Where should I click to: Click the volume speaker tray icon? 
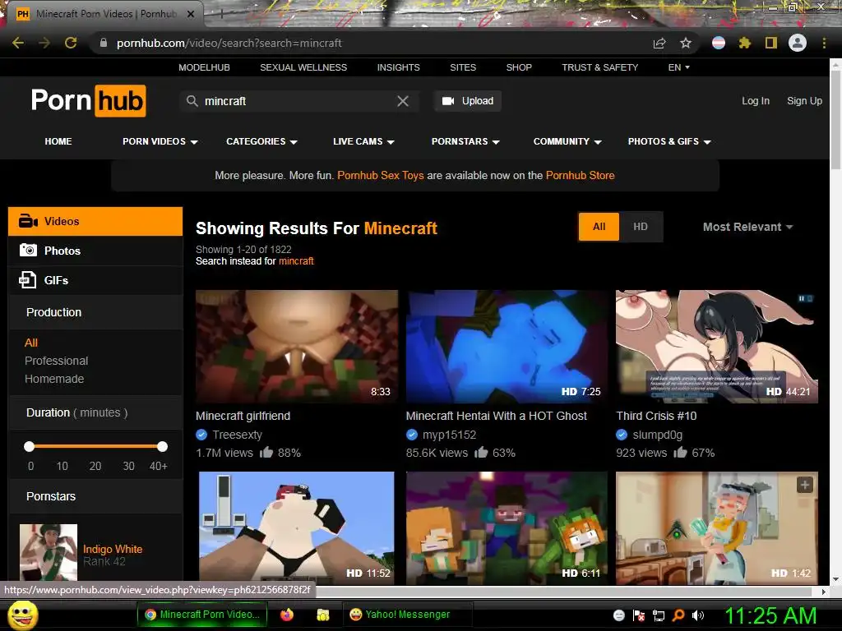coord(698,615)
